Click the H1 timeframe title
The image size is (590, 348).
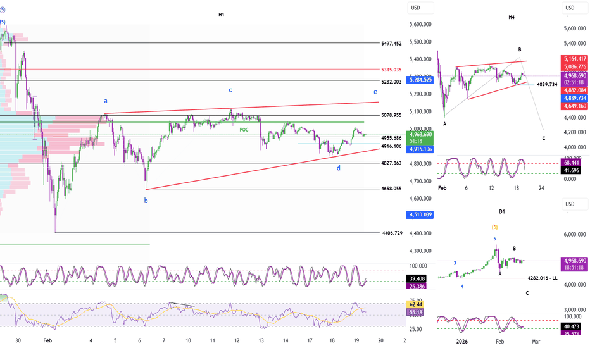tap(221, 15)
